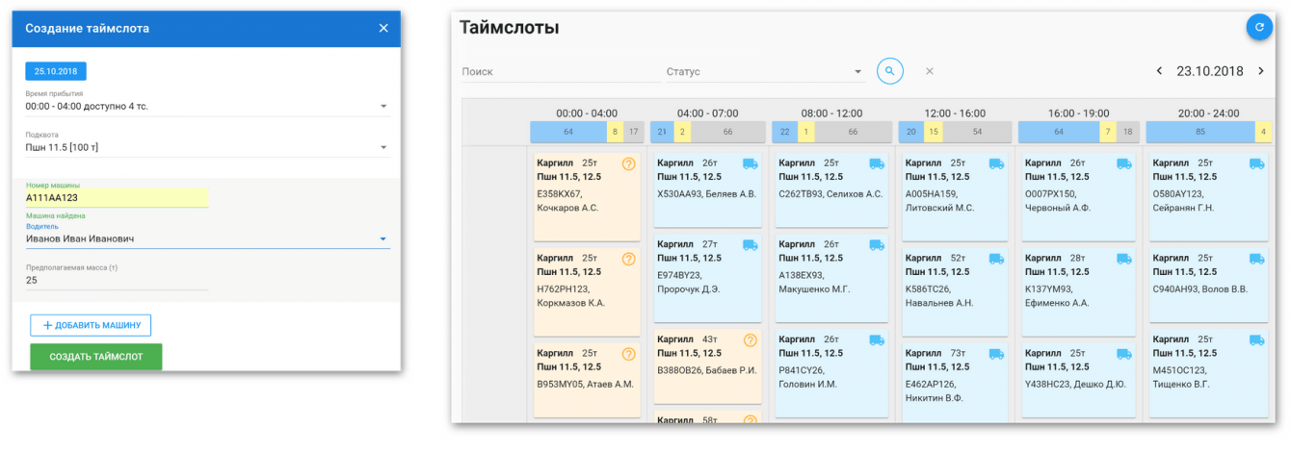Click the driver name Навальнев А.Н.
1291x451 pixels.
939,302
